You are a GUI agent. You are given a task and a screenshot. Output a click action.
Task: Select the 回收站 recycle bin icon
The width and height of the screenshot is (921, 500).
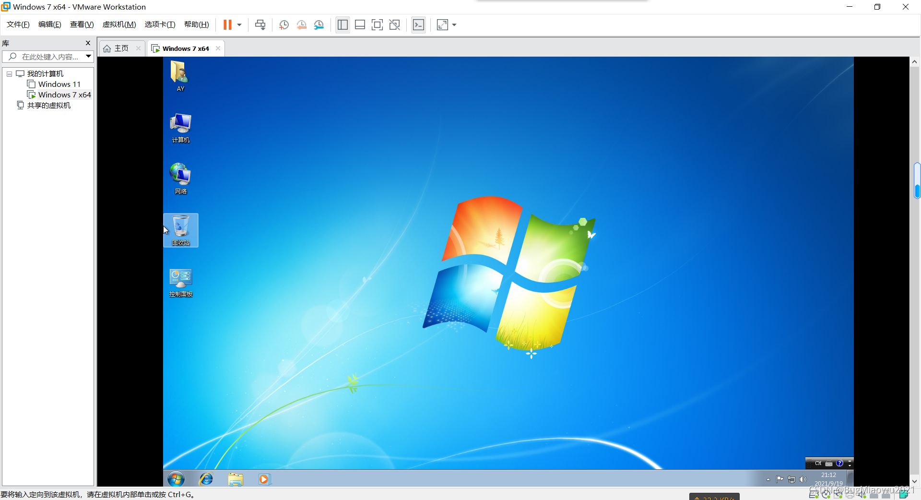(181, 230)
